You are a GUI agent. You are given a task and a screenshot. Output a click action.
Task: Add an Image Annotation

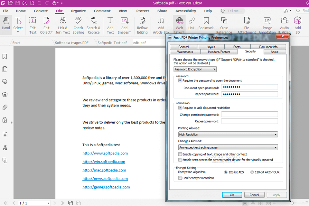(x=267, y=26)
